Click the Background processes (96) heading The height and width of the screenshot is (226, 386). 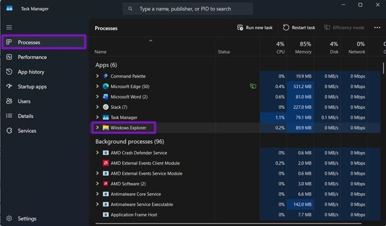pos(130,142)
